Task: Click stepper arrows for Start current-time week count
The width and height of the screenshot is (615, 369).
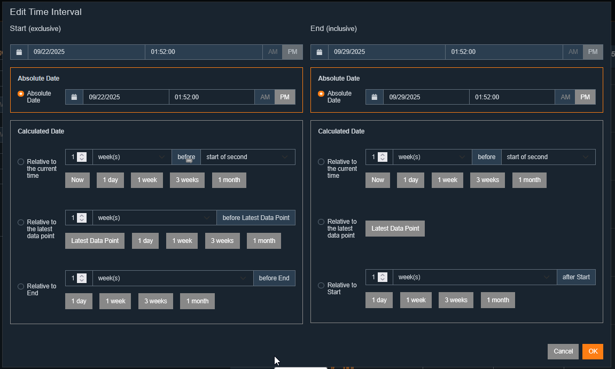Action: 82,157
